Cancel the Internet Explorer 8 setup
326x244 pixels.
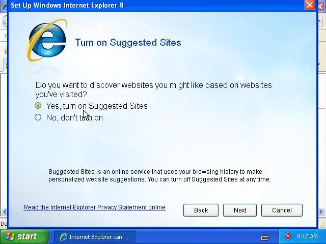282,210
